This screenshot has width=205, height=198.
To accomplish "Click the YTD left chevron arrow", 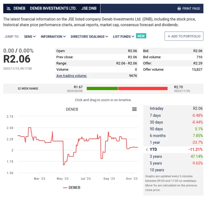I will click(147, 149).
